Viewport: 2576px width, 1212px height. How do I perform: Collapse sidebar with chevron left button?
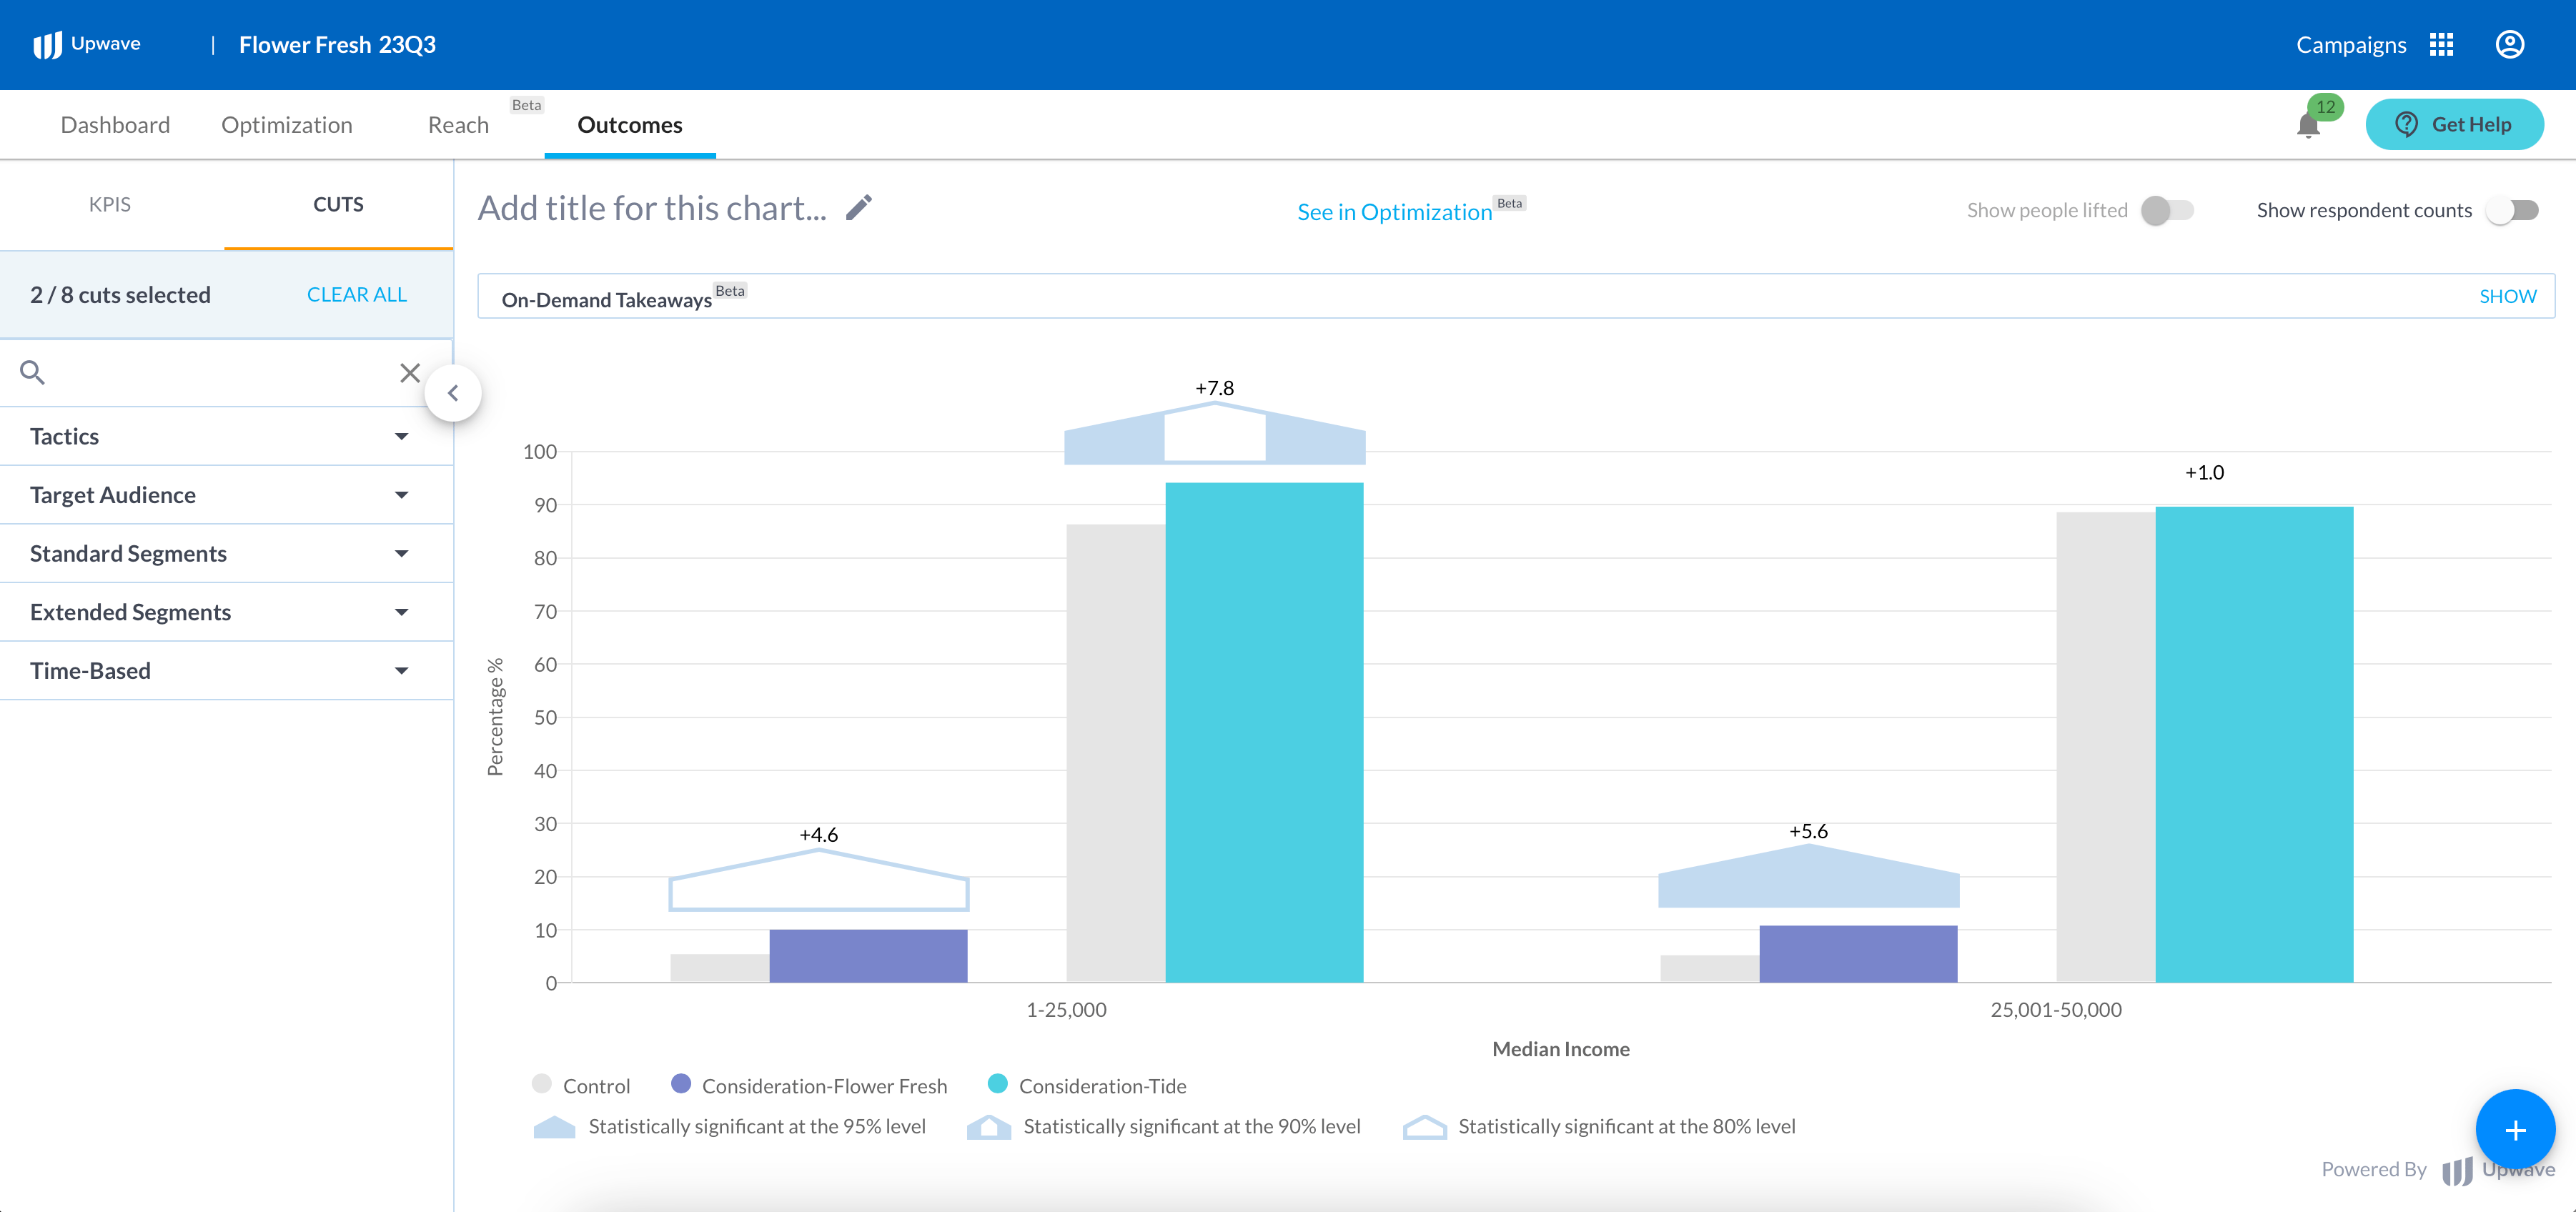(453, 393)
